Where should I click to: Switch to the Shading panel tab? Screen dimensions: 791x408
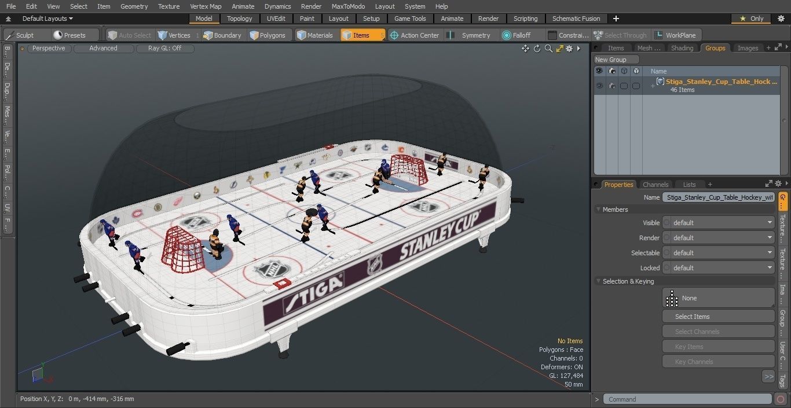[x=682, y=48]
